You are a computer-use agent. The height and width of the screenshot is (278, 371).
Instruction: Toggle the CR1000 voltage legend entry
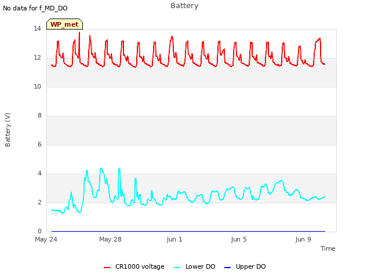[134, 266]
